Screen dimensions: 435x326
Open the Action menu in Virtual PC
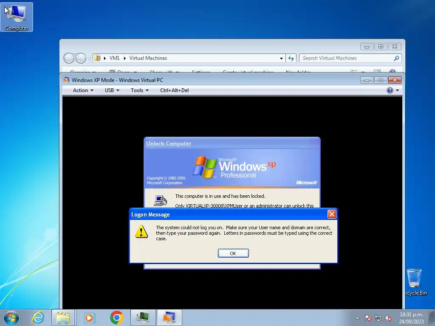(83, 90)
